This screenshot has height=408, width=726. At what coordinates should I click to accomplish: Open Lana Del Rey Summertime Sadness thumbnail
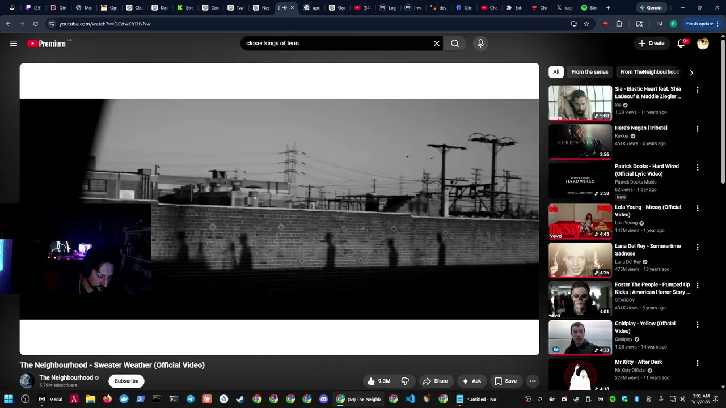tap(580, 260)
